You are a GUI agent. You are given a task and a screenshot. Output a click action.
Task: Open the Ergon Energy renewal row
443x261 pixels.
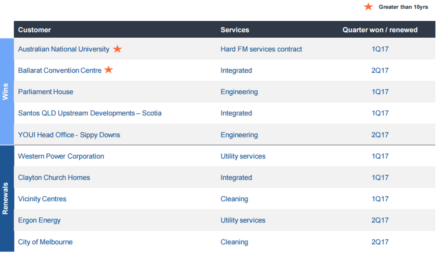pyautogui.click(x=224, y=220)
